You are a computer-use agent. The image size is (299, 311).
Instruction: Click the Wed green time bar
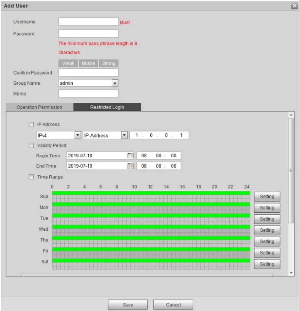151,227
